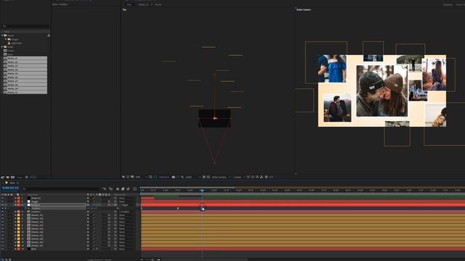Click the Light leaks footage icon

[x=9, y=43]
